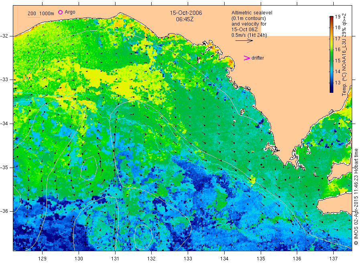Click the 0.5m/s velocity scale arrow
This screenshot has height=264, width=361.
[244, 41]
